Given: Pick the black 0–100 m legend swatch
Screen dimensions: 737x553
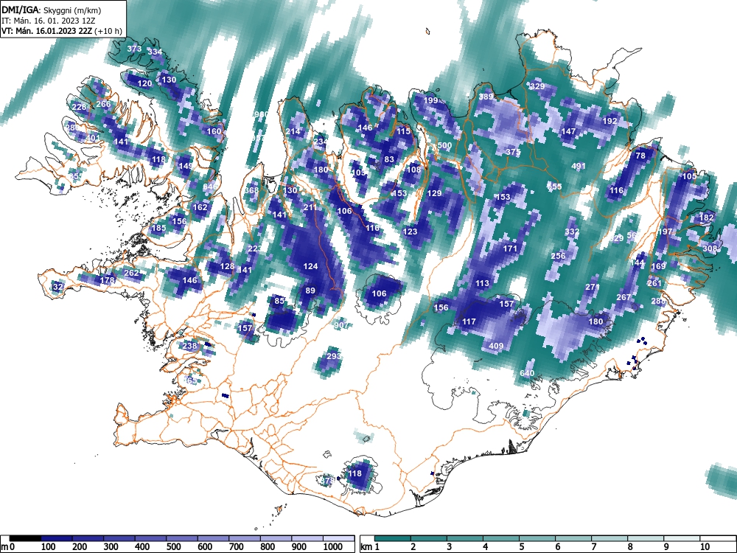Looking at the screenshot, I should click(x=25, y=539).
